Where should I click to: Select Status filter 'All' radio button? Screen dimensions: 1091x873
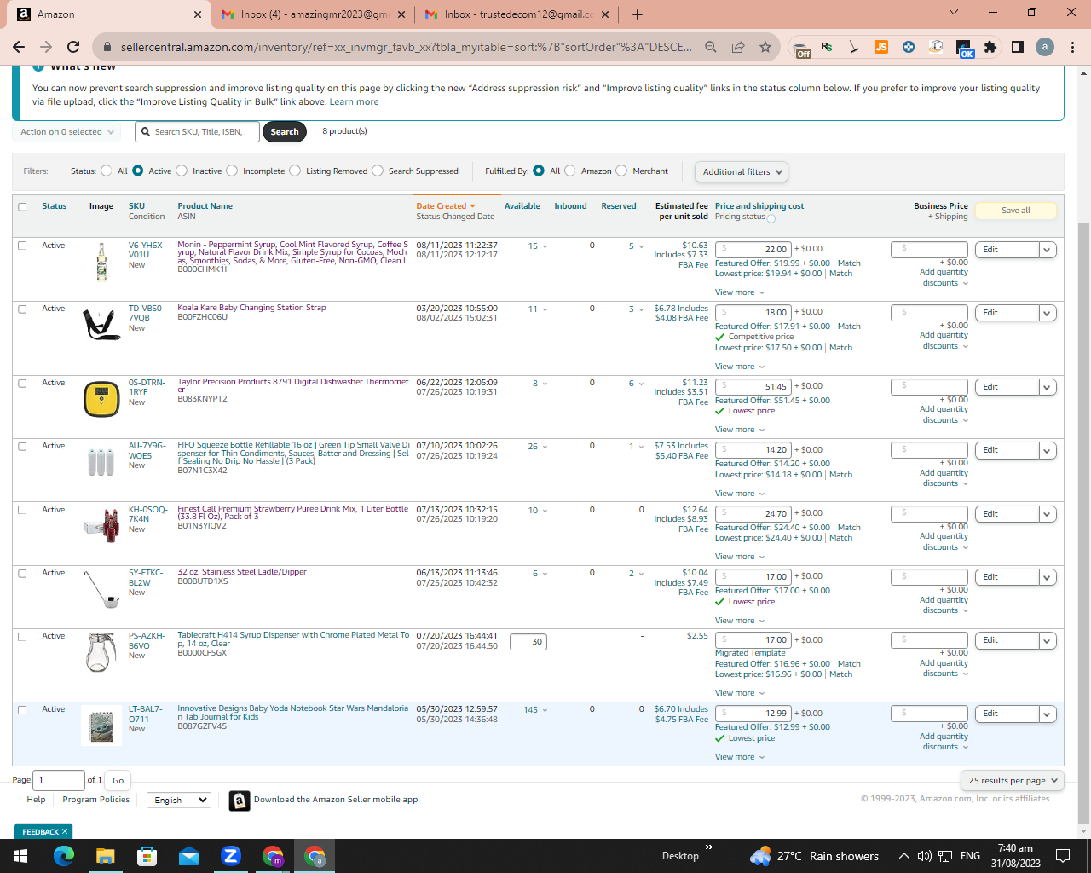(x=107, y=171)
